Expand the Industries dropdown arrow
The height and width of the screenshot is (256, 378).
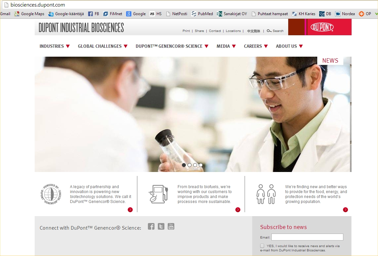pos(68,46)
